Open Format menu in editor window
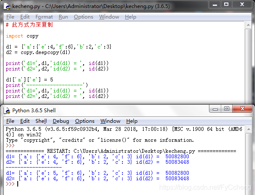Image resolution: width=255 pixels, height=195 pixels. point(44,17)
